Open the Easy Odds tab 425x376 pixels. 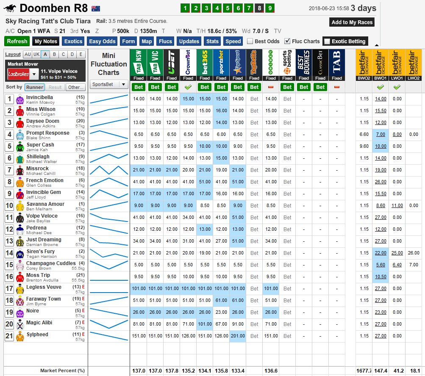point(102,41)
